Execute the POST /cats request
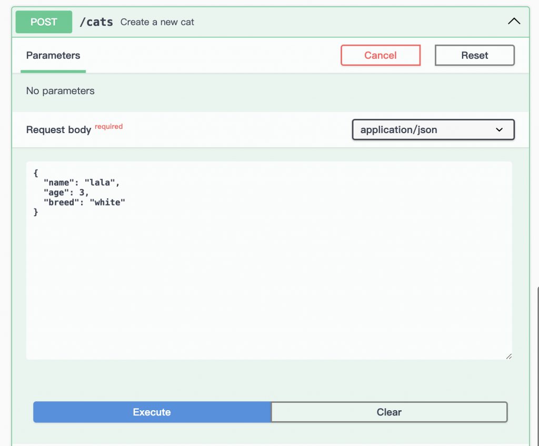This screenshot has height=446, width=539. tap(152, 412)
